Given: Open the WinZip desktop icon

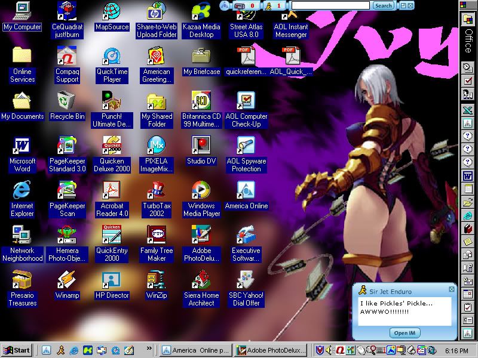Looking at the screenshot, I should (157, 280).
